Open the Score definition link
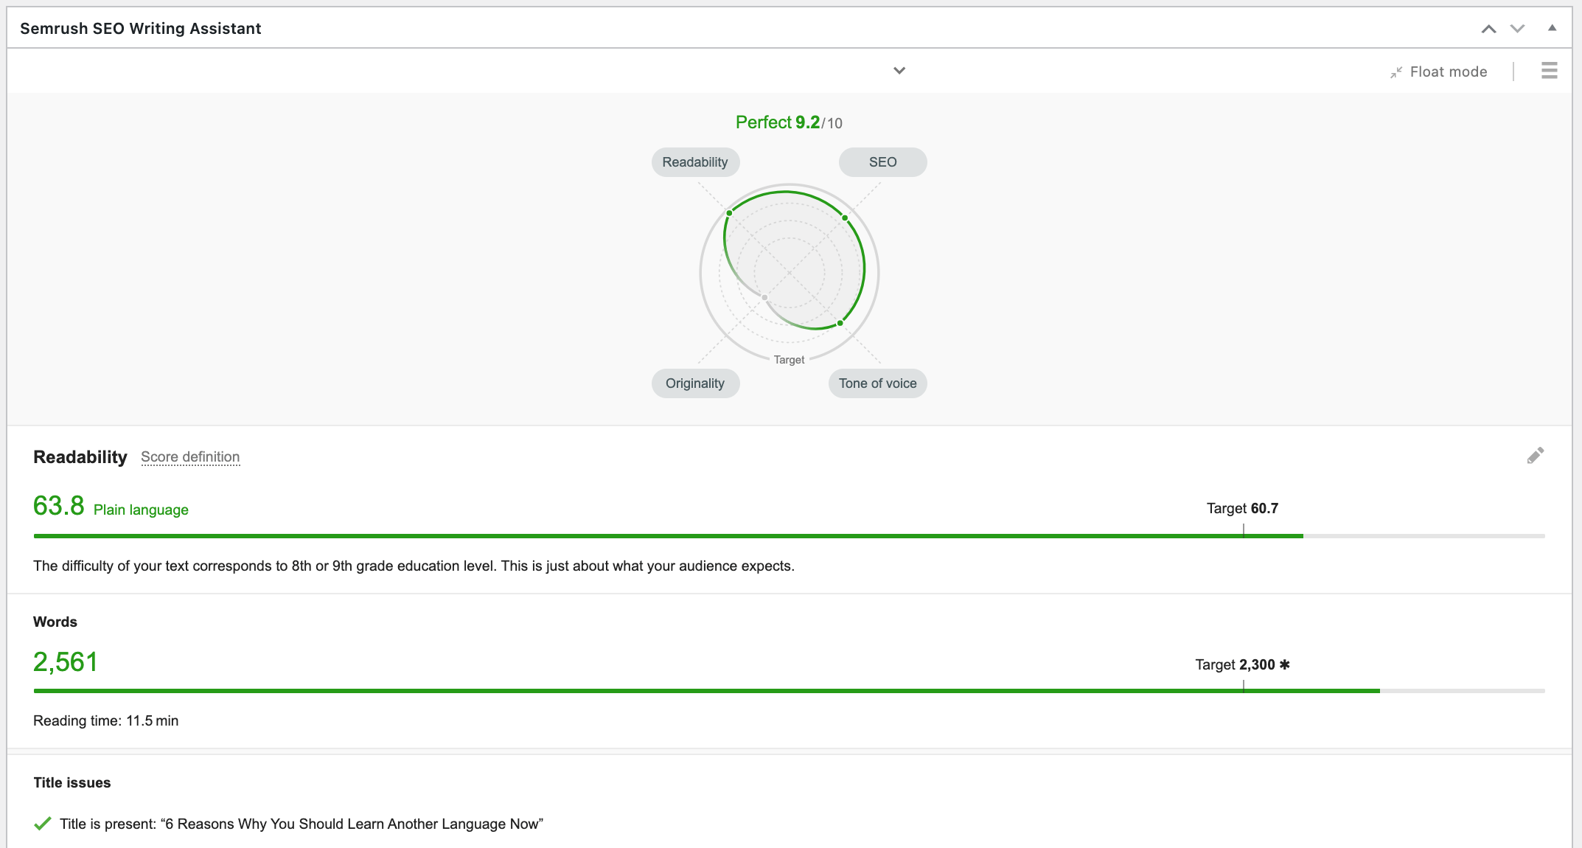 [190, 457]
